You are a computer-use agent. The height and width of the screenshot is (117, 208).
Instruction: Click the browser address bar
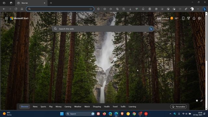click(x=60, y=9)
